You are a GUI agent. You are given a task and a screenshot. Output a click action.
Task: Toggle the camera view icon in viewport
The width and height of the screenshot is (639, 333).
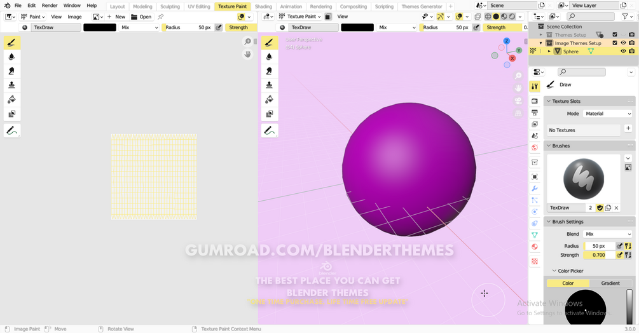pos(518,101)
